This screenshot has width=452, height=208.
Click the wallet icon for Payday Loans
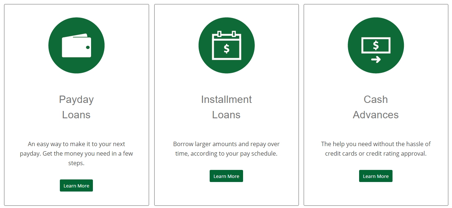pos(76,45)
